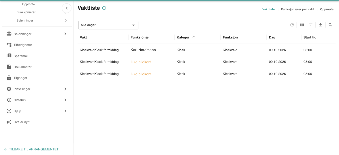Click the first Ikke allokert link

[141, 62]
